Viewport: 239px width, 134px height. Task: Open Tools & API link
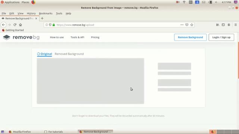(x=77, y=37)
